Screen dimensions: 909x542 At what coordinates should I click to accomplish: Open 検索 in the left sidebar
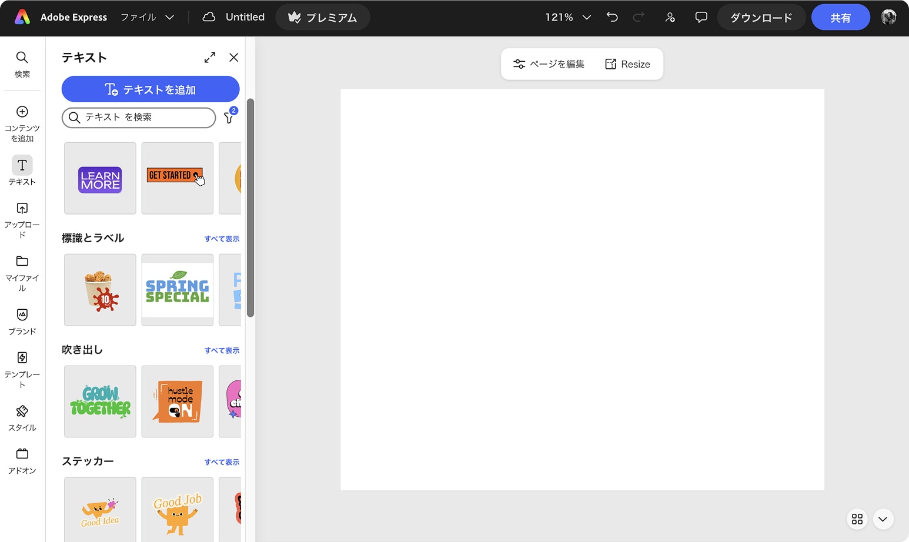(22, 64)
